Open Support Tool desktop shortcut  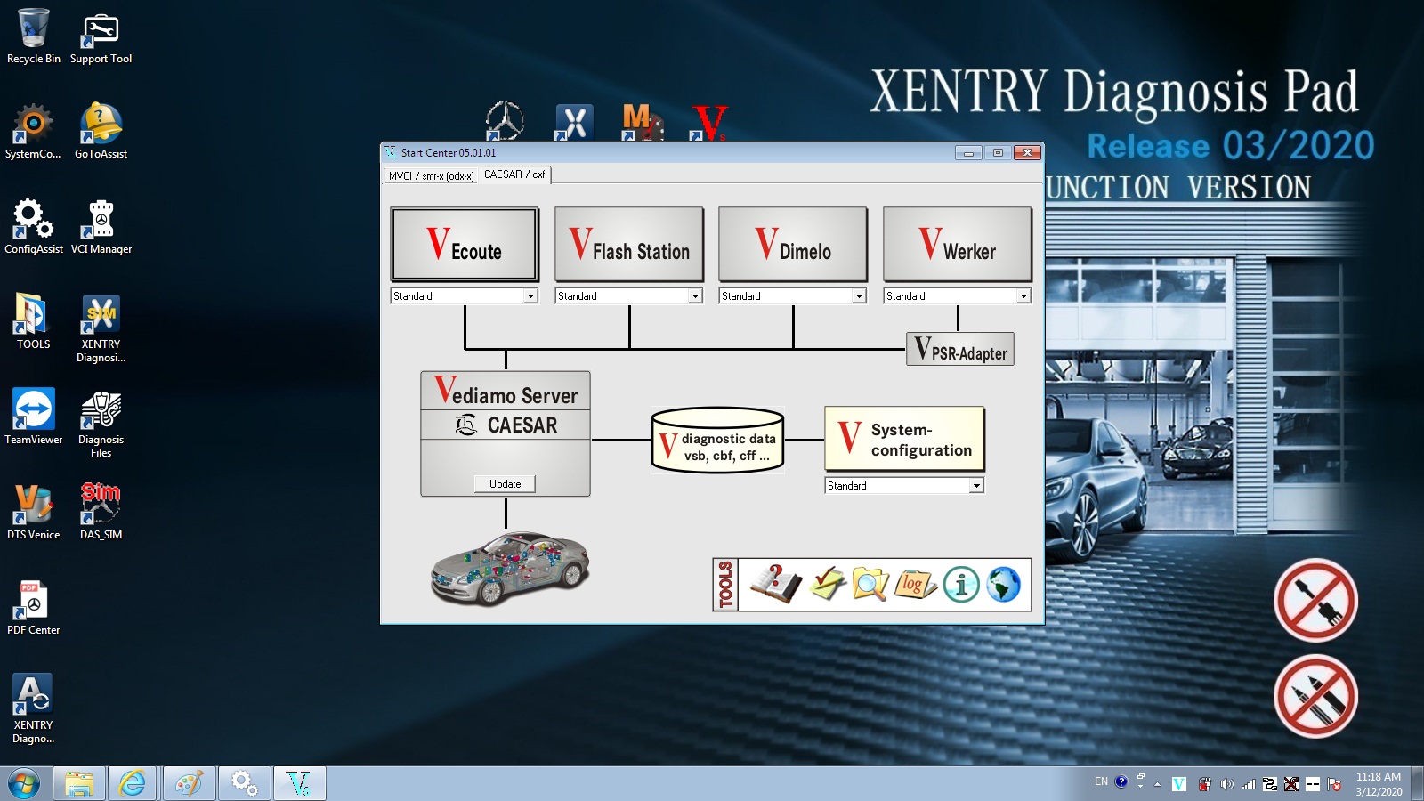tap(101, 39)
